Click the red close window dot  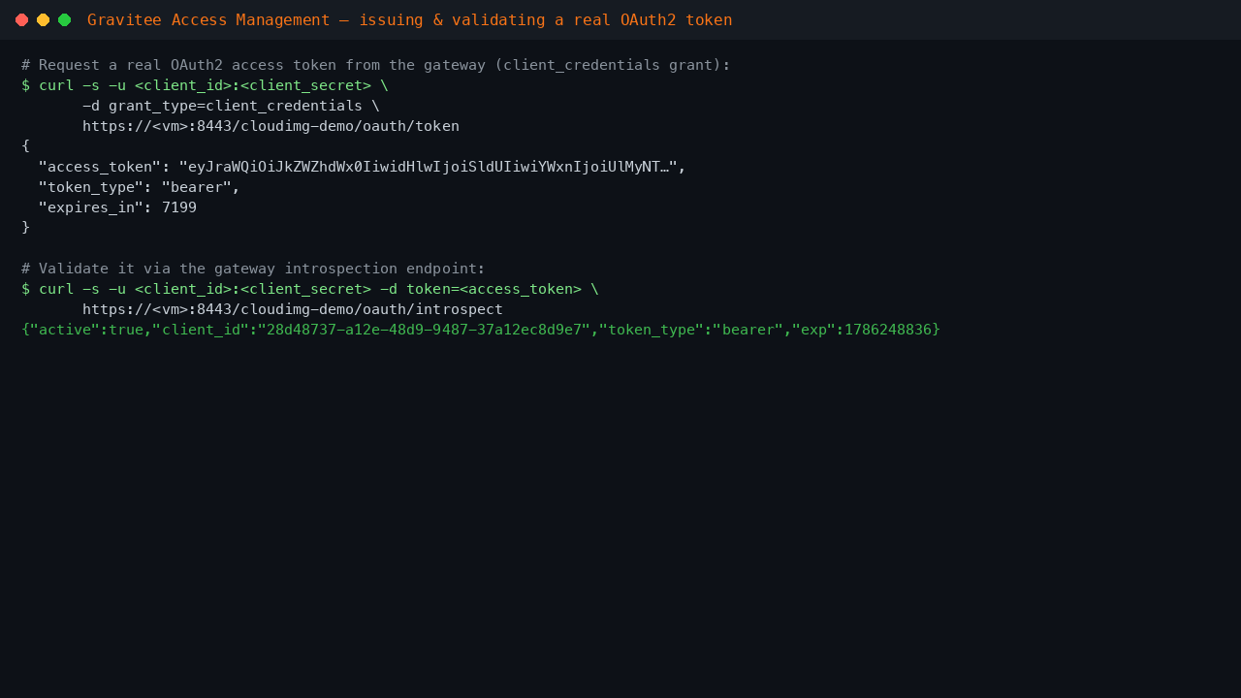click(x=21, y=19)
